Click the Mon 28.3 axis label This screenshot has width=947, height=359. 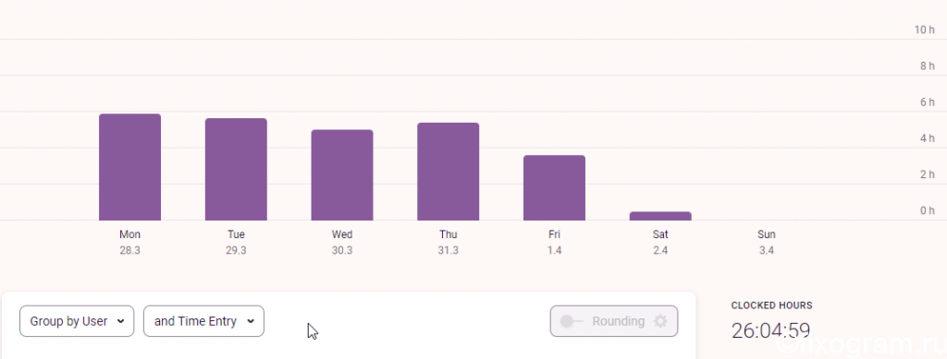(129, 242)
